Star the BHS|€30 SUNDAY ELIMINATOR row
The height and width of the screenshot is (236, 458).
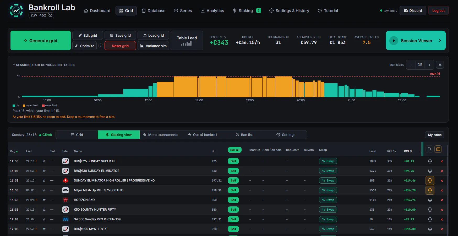tap(44, 171)
